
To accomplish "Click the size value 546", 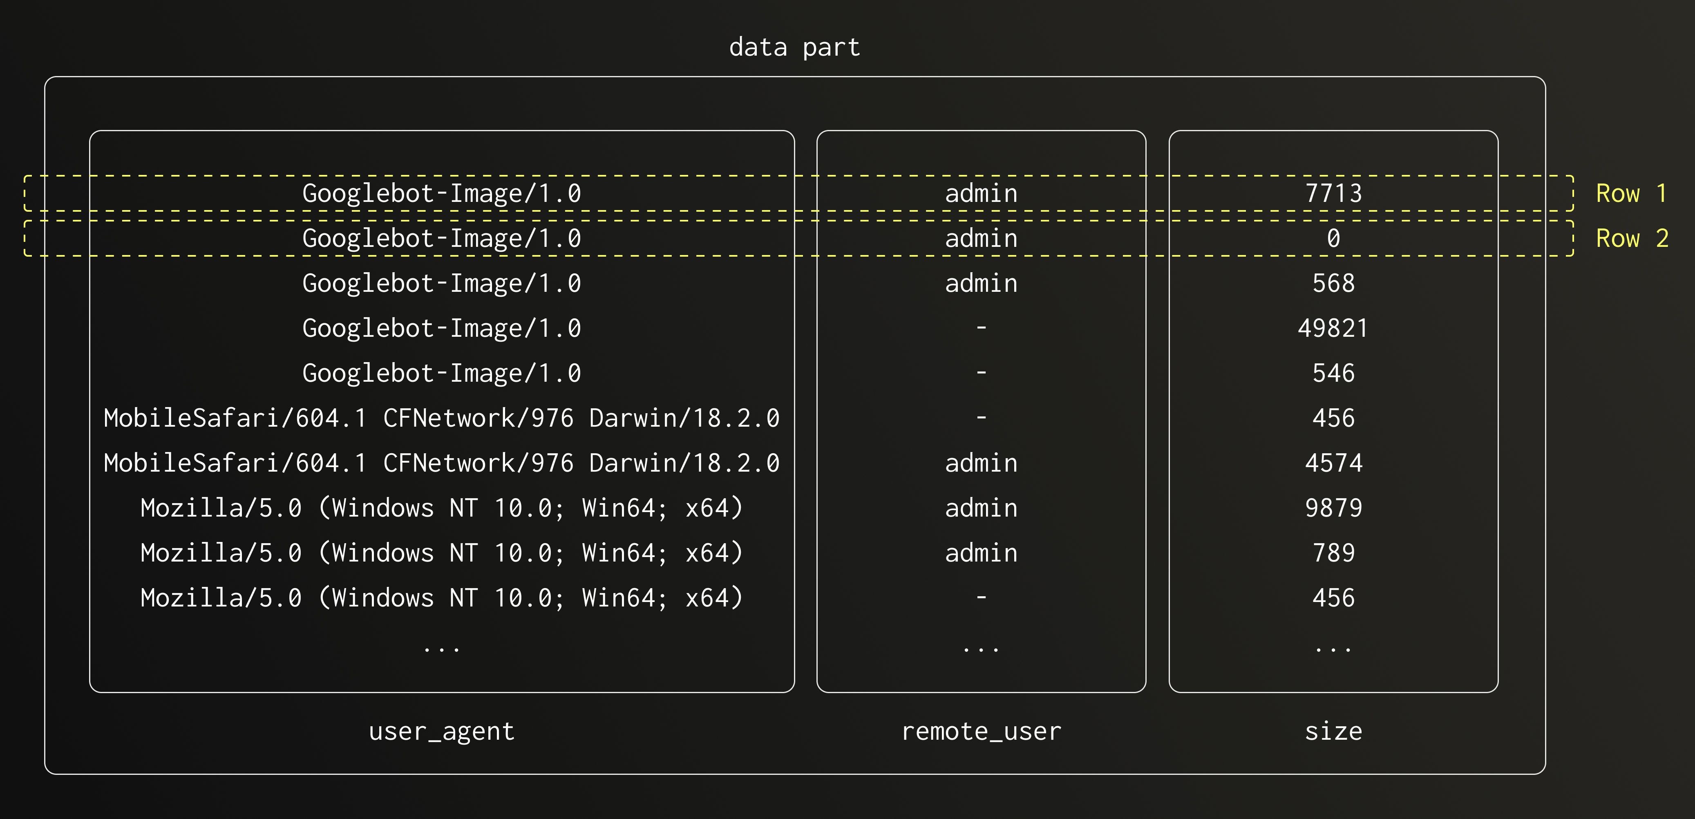I will (x=1333, y=373).
